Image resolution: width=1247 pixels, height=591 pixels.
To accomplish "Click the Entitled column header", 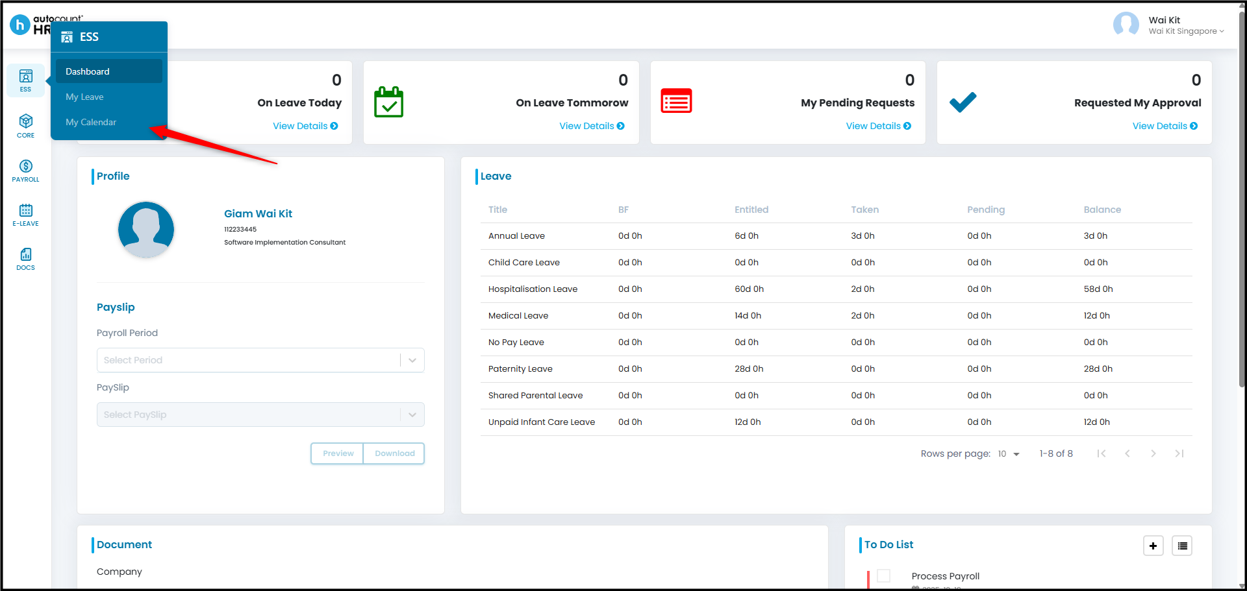I will point(751,210).
